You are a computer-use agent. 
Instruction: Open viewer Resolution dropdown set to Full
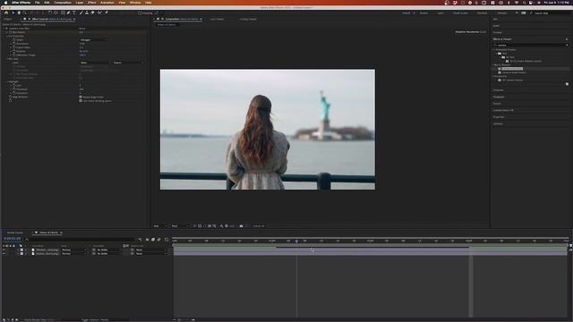tap(181, 226)
